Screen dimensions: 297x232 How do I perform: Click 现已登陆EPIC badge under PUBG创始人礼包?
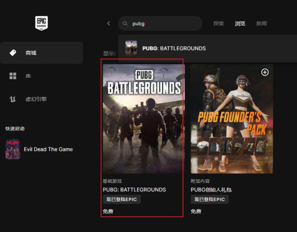pyautogui.click(x=210, y=200)
